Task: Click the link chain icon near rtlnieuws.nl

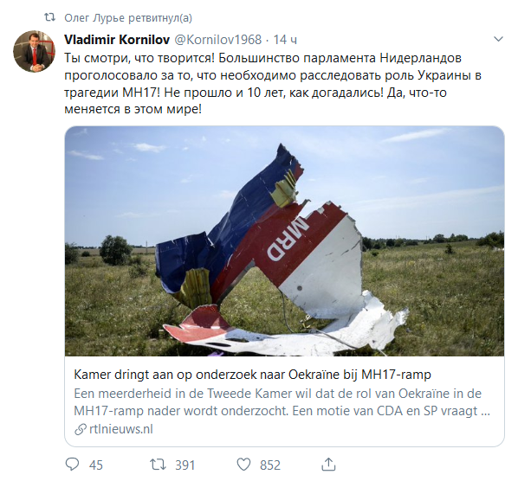Action: point(80,429)
